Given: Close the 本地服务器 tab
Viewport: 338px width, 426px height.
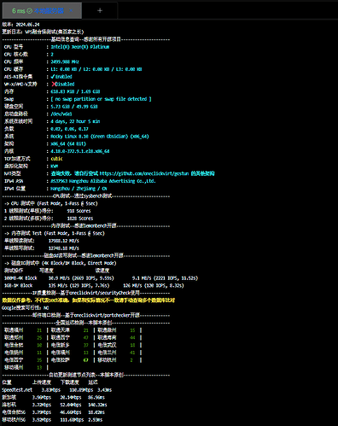Looking at the screenshot, I should pos(71,10).
